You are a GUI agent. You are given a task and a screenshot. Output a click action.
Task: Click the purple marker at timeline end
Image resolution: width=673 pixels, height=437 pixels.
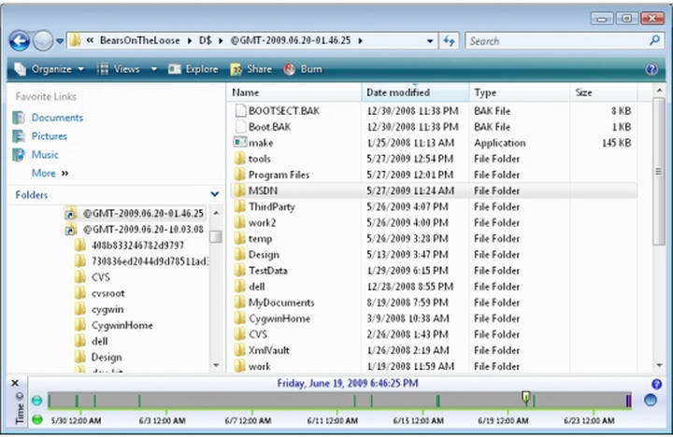click(628, 401)
